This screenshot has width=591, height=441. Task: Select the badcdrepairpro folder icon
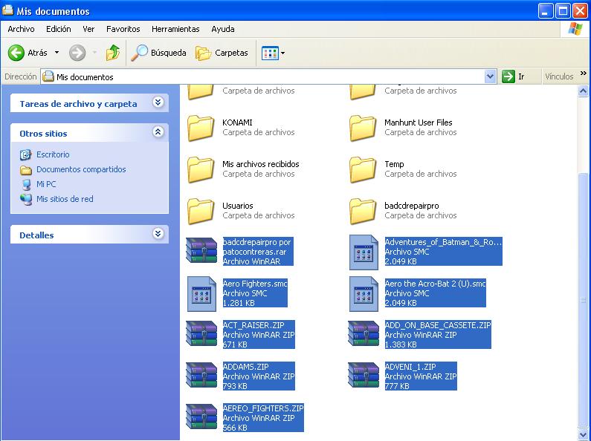(363, 211)
